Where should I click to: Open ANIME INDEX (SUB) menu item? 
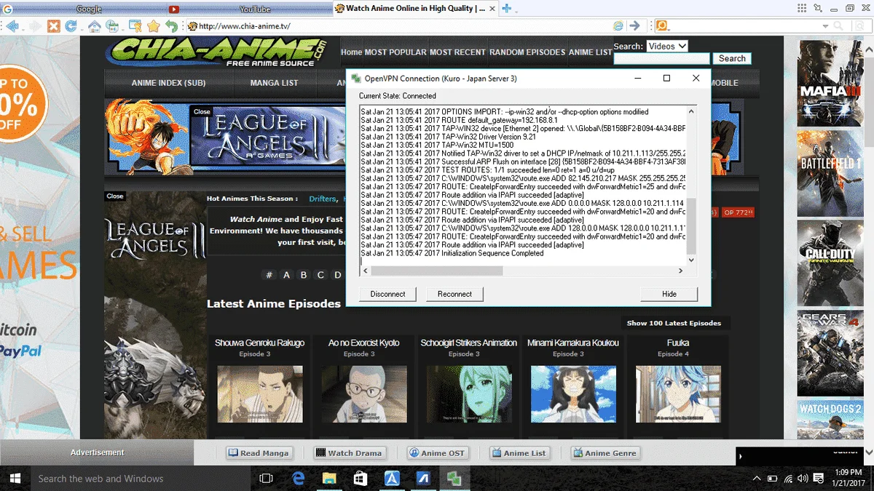[x=168, y=83]
